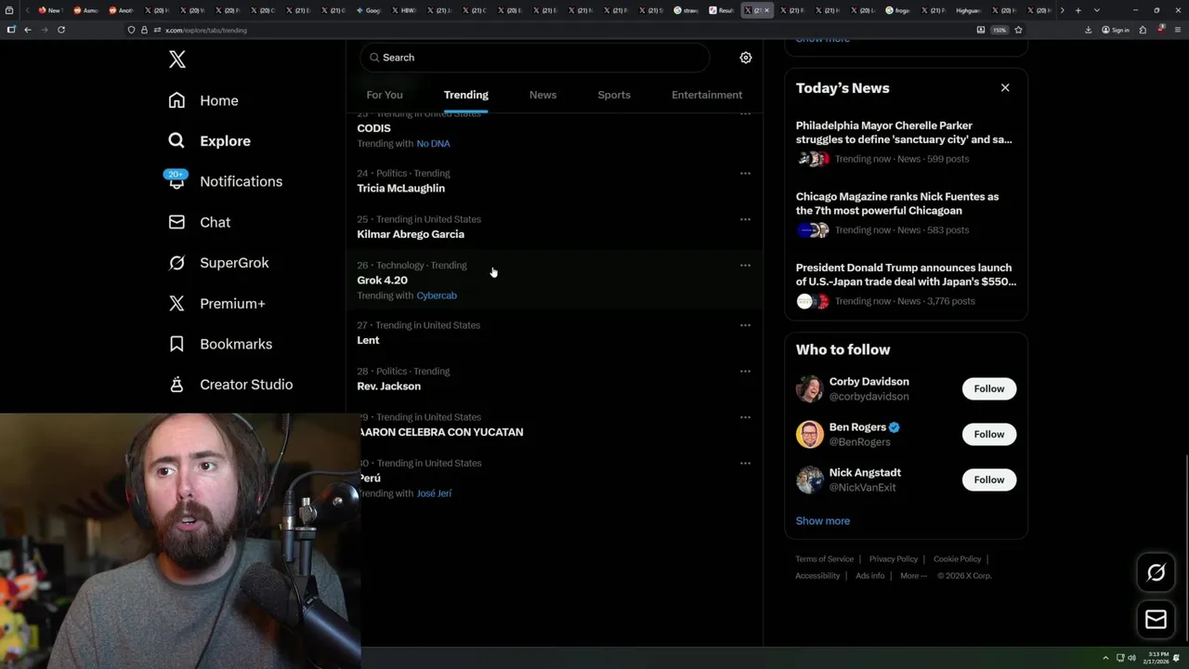Click the X logo in the sidebar
Screen dimensions: 1189x669
tap(177, 59)
